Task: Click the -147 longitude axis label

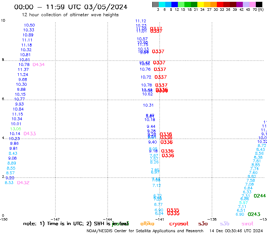Action: (x=55, y=219)
